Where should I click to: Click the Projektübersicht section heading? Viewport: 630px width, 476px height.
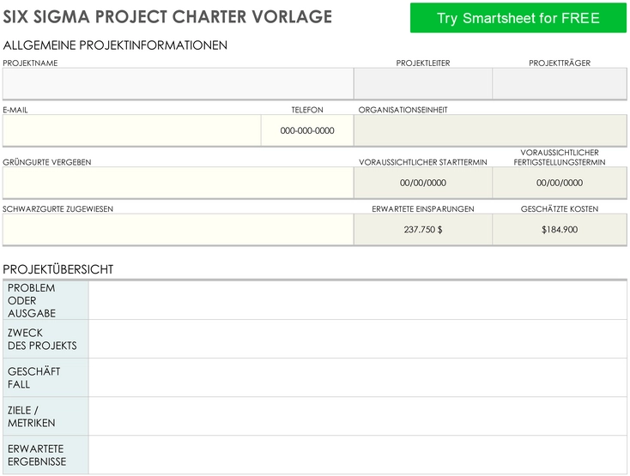(x=58, y=269)
